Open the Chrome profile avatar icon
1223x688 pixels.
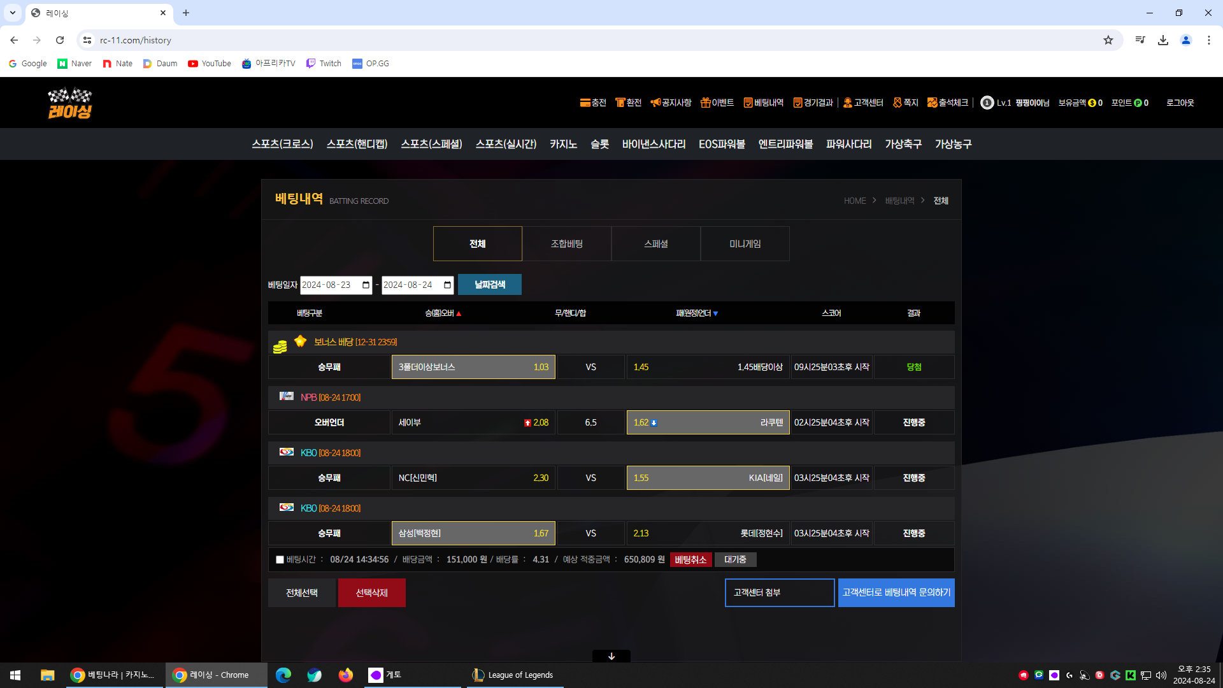1186,40
